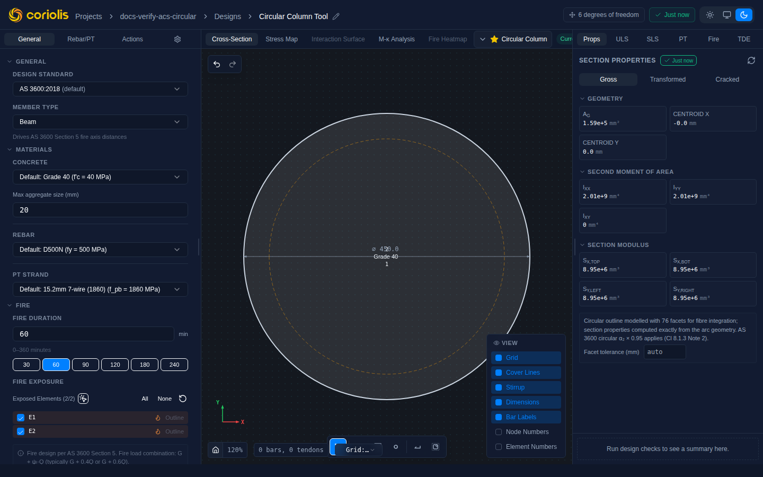The height and width of the screenshot is (477, 763).
Task: Refresh section properties icon
Action: pyautogui.click(x=751, y=60)
